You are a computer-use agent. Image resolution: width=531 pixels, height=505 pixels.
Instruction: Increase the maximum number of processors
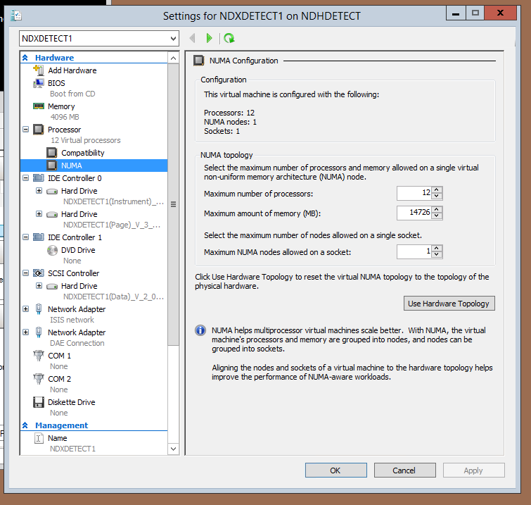tap(437, 189)
